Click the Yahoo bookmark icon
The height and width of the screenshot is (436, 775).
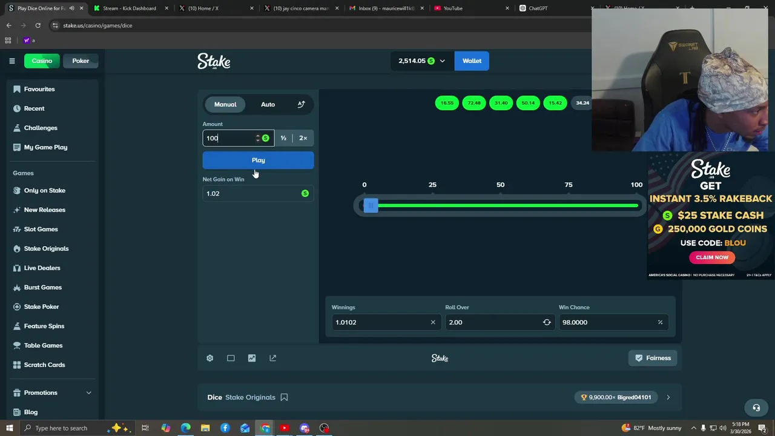pyautogui.click(x=26, y=41)
